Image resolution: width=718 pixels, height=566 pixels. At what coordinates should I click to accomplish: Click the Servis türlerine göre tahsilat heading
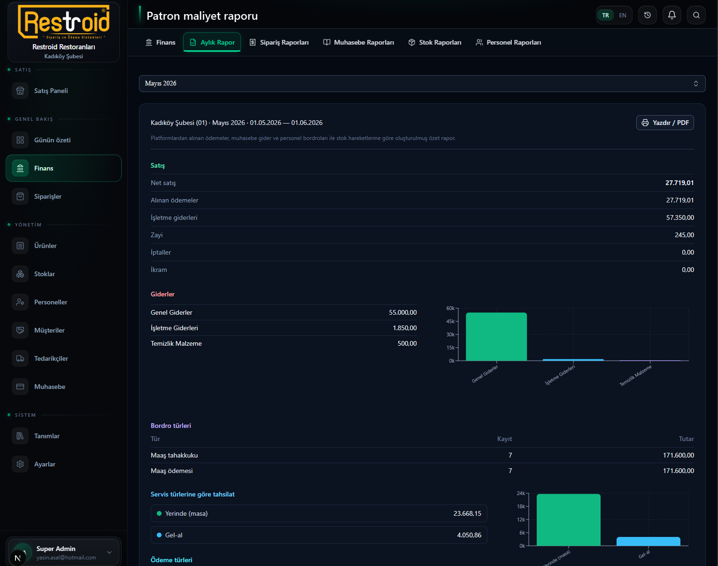tap(193, 494)
